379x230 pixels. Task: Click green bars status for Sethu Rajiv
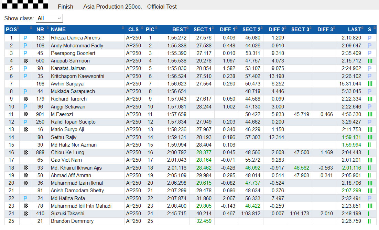(370, 137)
